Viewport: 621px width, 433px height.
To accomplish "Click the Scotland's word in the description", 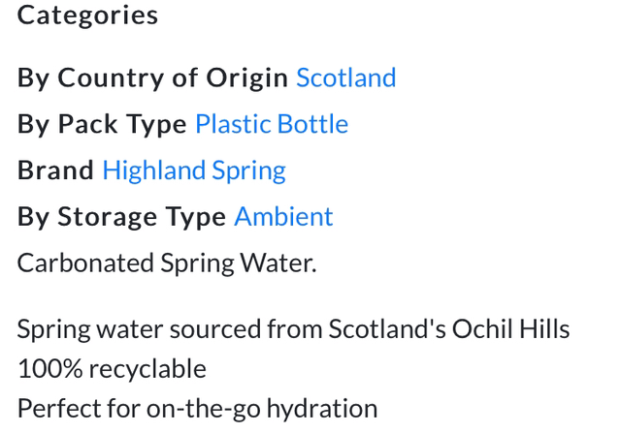I will point(387,329).
